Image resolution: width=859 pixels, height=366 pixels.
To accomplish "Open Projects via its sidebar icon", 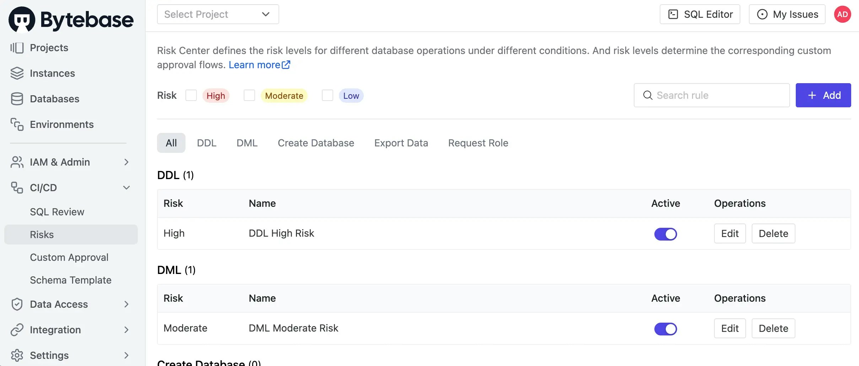I will (x=17, y=48).
